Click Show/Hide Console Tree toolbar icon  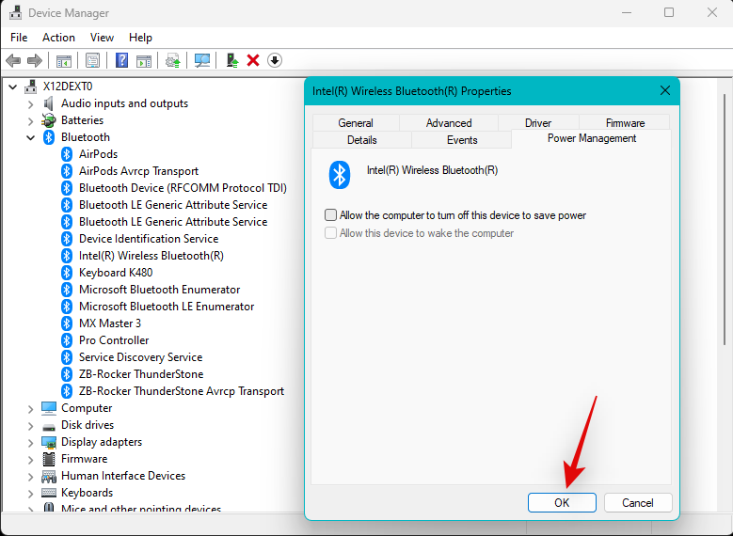pos(64,61)
